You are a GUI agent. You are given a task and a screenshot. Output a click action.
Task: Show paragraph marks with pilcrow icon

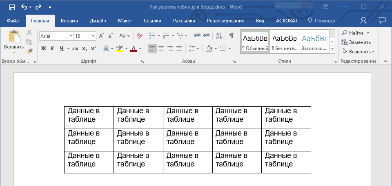click(231, 36)
